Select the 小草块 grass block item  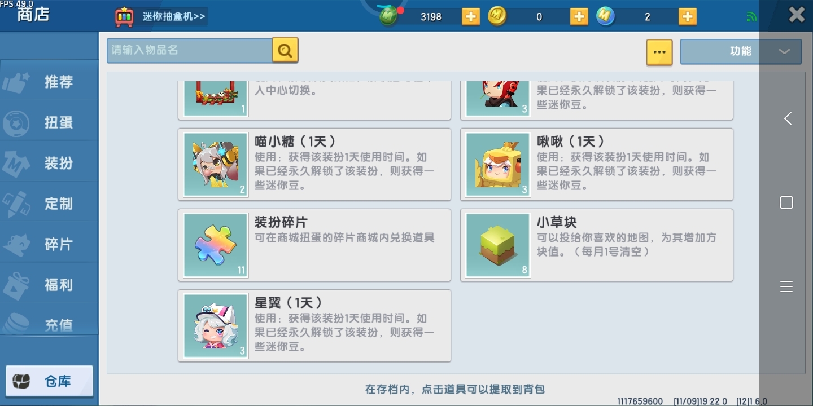click(597, 245)
